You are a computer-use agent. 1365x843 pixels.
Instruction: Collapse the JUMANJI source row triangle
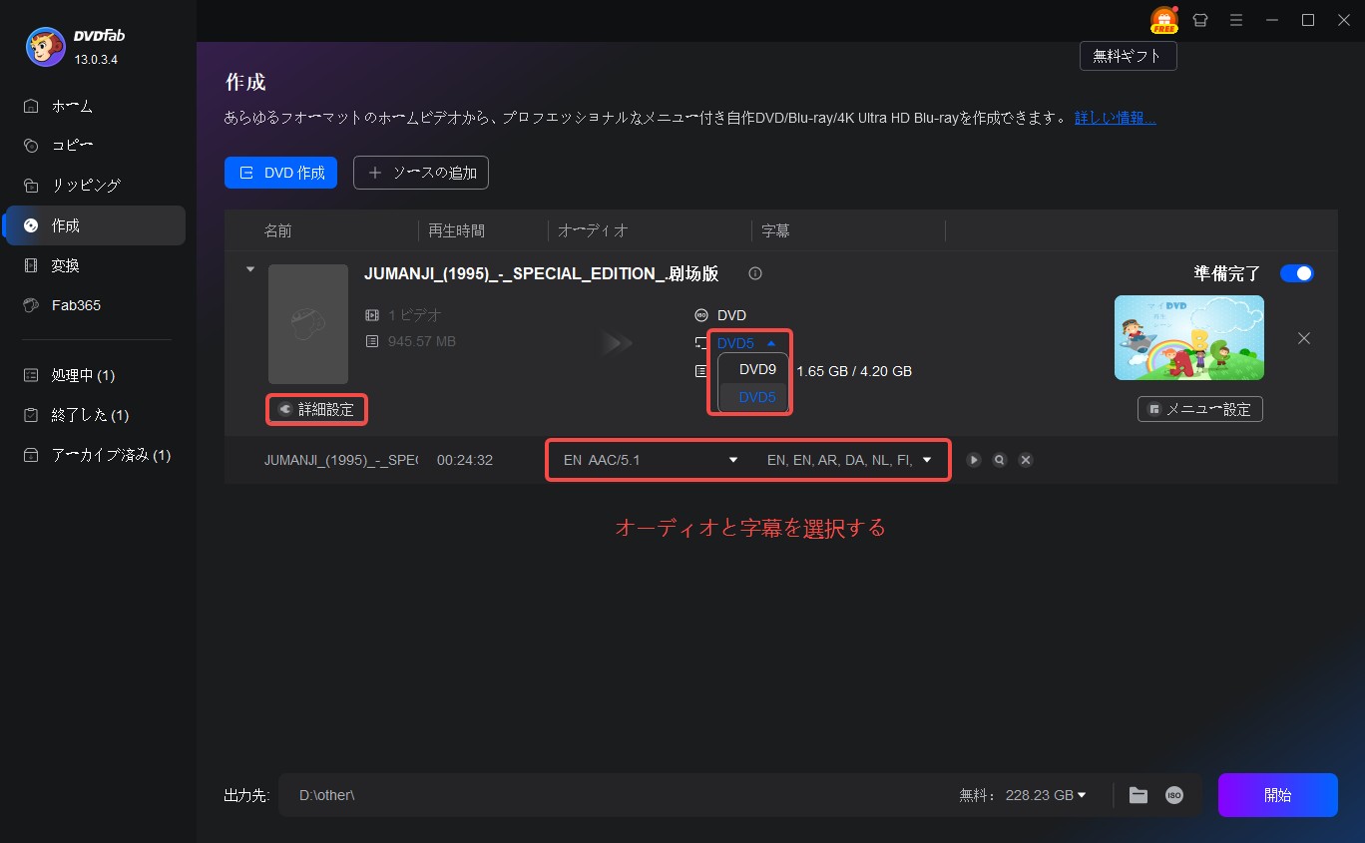pyautogui.click(x=249, y=269)
